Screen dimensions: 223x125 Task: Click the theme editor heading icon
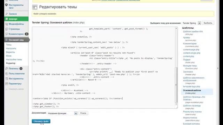[35, 7]
